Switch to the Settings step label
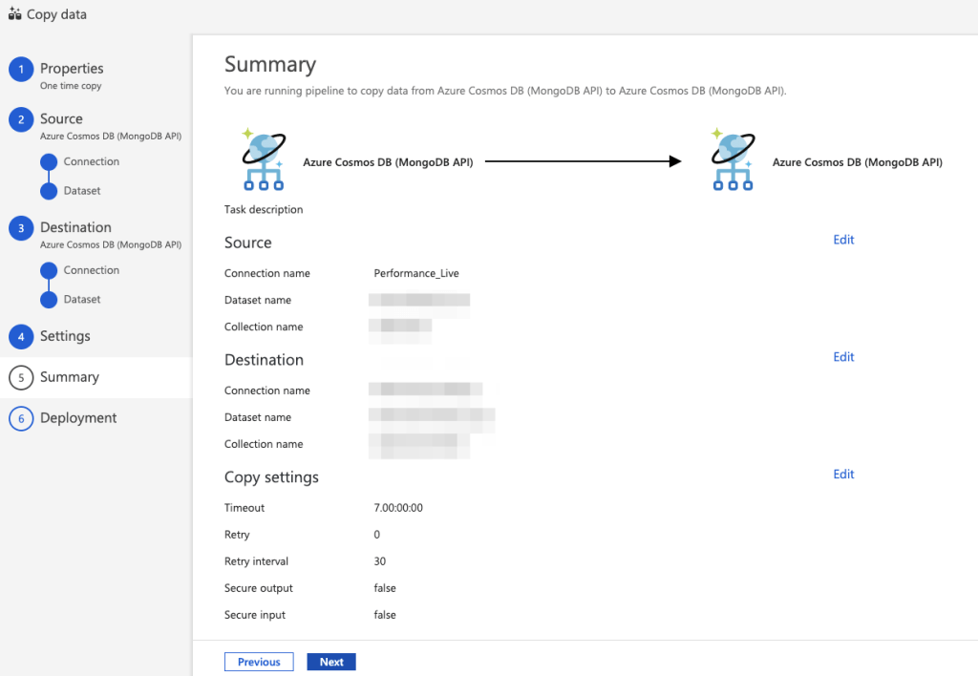Viewport: 978px width, 676px height. pos(65,337)
